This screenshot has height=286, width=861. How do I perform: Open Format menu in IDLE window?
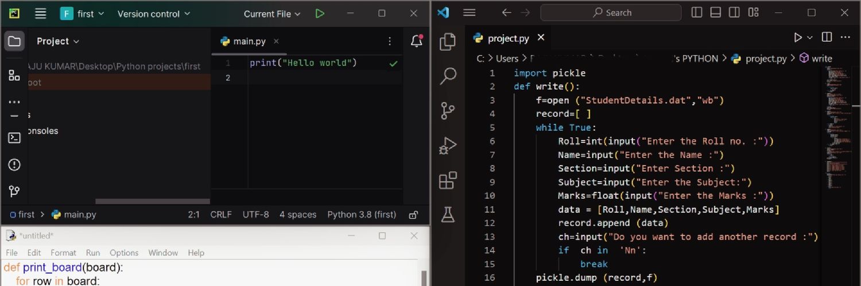coord(63,253)
